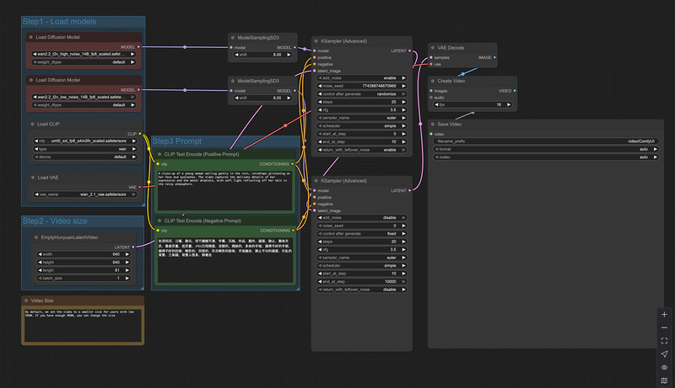Screen dimensions: 675x388
Task: Click the CLIP output port on Load CLIP
Action: tap(140, 134)
